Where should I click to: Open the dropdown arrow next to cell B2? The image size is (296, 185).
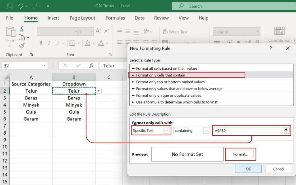(x=98, y=90)
